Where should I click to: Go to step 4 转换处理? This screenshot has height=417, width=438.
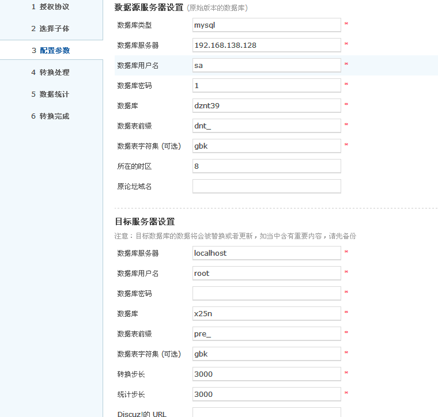[50, 73]
